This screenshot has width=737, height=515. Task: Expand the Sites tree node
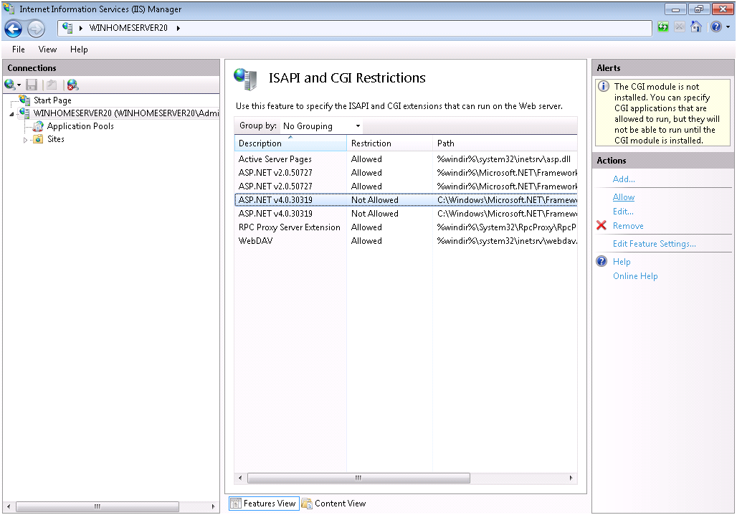[x=26, y=140]
